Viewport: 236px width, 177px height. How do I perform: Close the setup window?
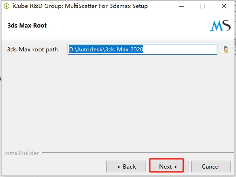click(224, 6)
